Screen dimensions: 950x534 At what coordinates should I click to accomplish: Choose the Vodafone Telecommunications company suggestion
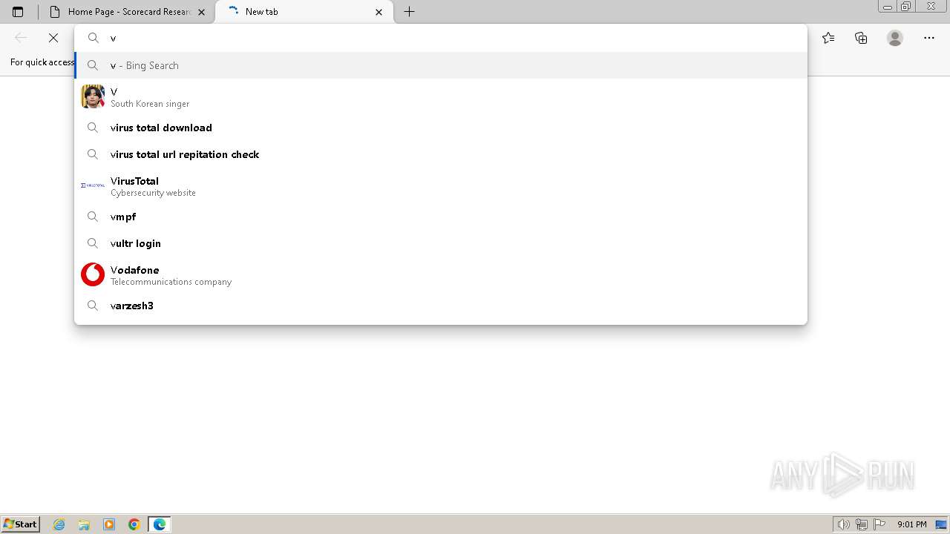pyautogui.click(x=441, y=274)
